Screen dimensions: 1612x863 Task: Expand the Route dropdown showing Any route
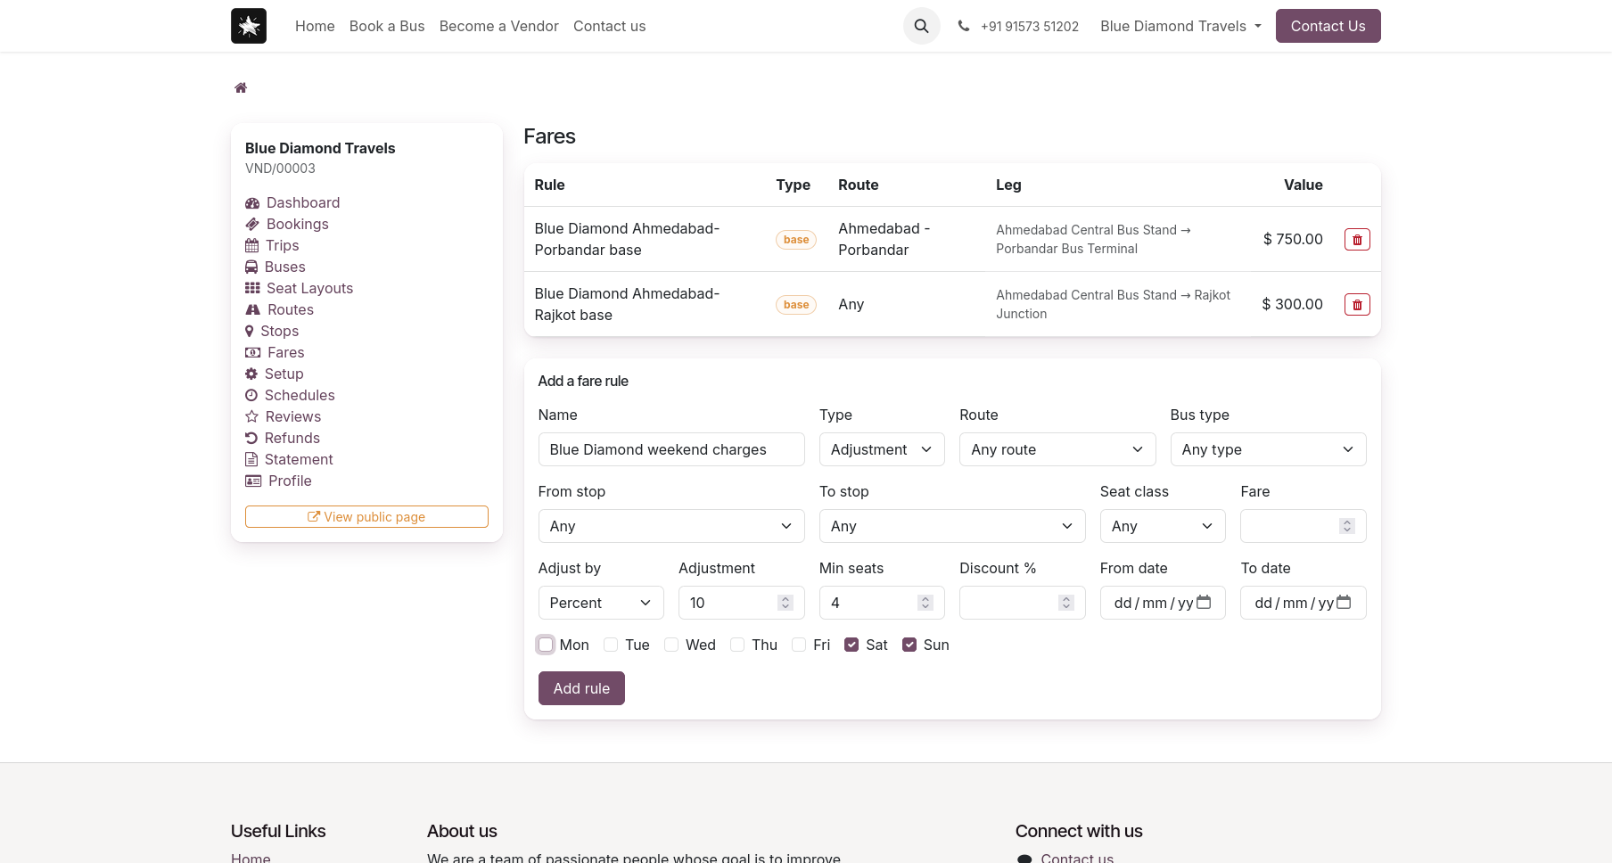[x=1057, y=449]
